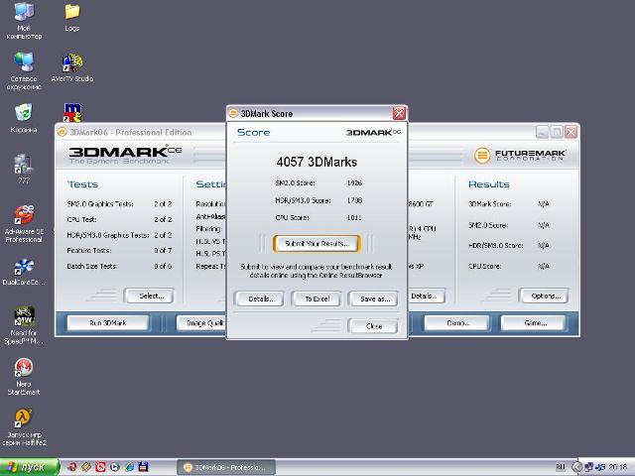Click the 'SM2.0 Score:' label in Score dialog
This screenshot has width=635, height=476.
pos(295,182)
